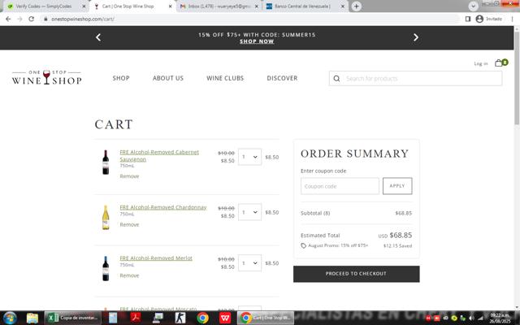The image size is (520, 325).
Task: Open Chrome's three-dot menu
Action: [x=513, y=19]
